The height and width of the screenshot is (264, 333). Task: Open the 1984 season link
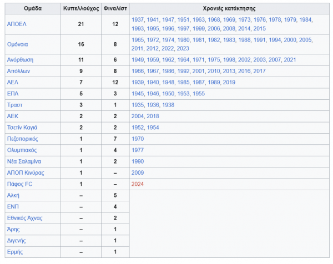coord(305,20)
